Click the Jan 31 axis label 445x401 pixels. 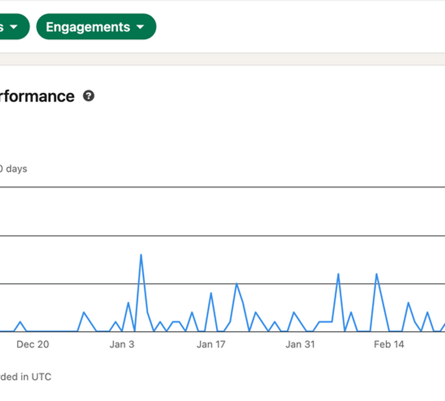[300, 344]
